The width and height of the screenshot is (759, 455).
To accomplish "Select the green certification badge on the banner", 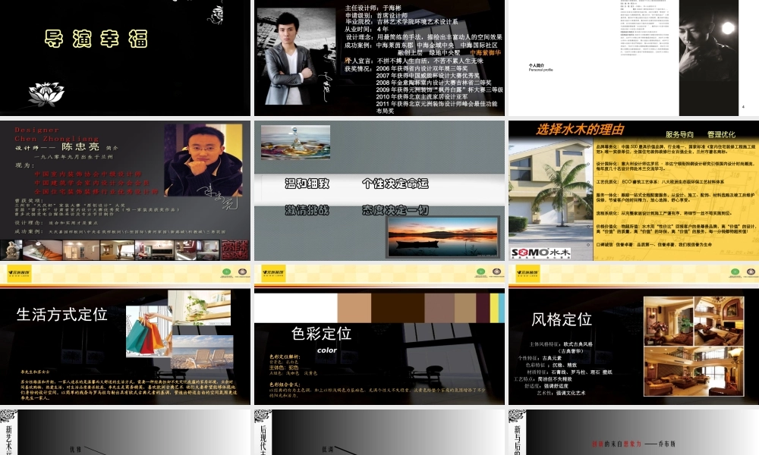I will tap(225, 273).
